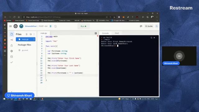
Task: Open the search icon in Replit header
Action: point(157,26)
